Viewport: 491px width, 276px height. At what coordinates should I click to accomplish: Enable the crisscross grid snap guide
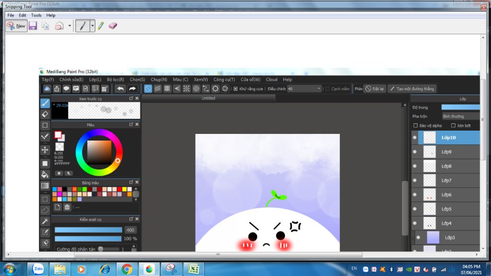pos(167,89)
